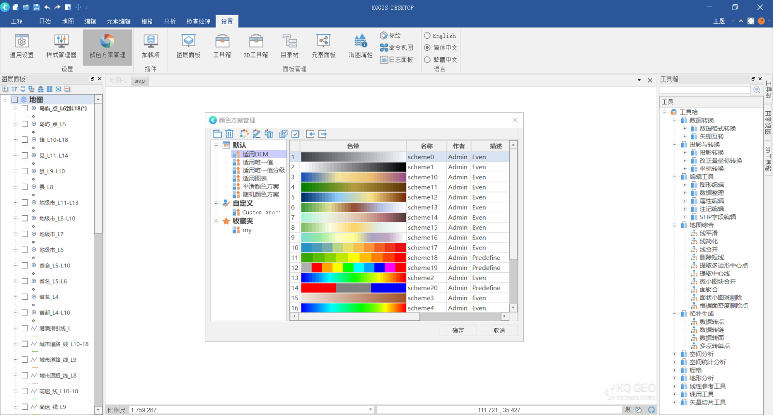Open the 3D工具箱 panel icon
Screen dimensions: 773x415
click(256, 46)
